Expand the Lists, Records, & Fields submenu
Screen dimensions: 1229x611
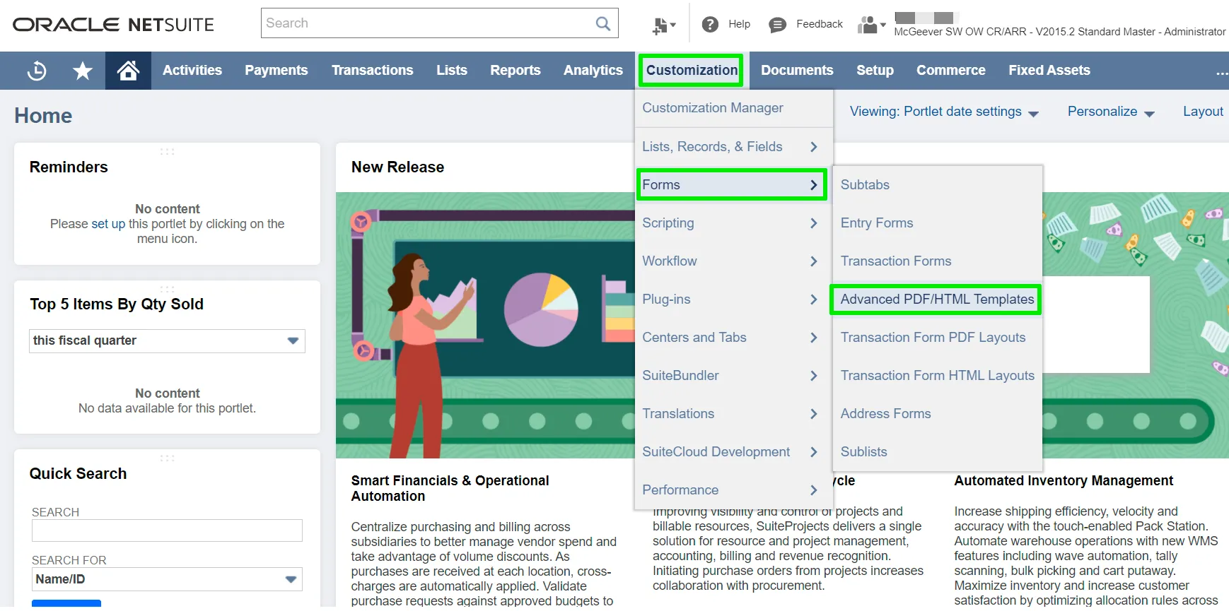pyautogui.click(x=733, y=146)
